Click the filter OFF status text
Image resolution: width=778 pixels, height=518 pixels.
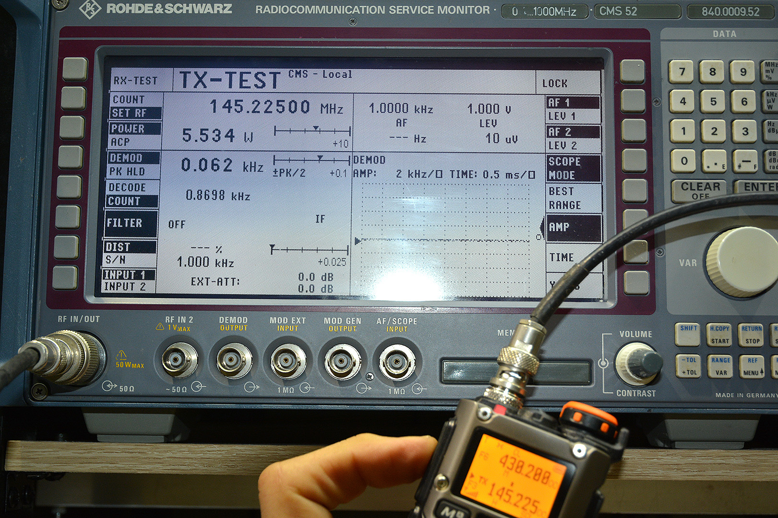pos(177,224)
